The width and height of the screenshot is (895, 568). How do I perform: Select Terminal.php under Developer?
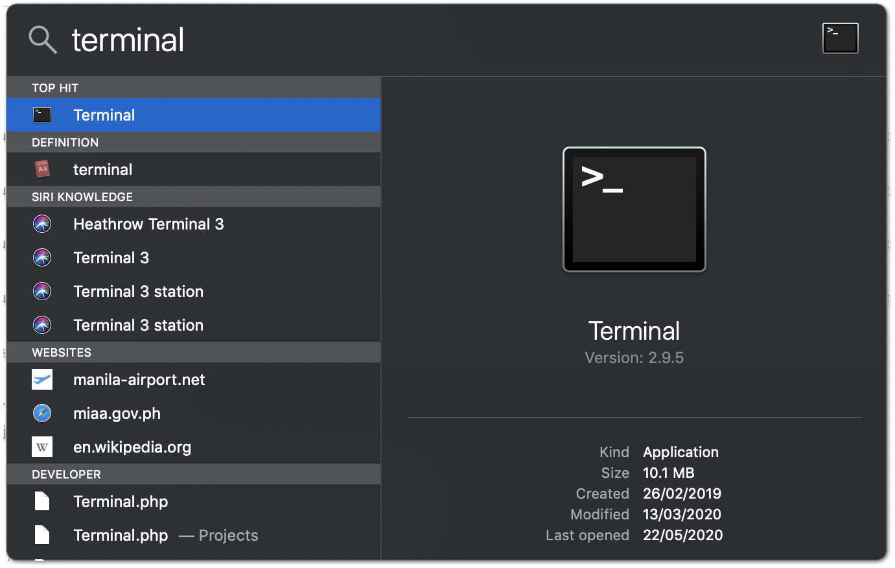[x=121, y=501]
